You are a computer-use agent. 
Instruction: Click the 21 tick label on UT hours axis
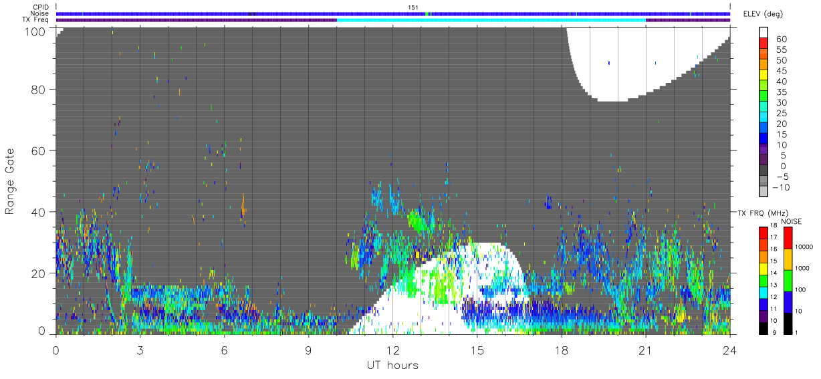coord(645,350)
